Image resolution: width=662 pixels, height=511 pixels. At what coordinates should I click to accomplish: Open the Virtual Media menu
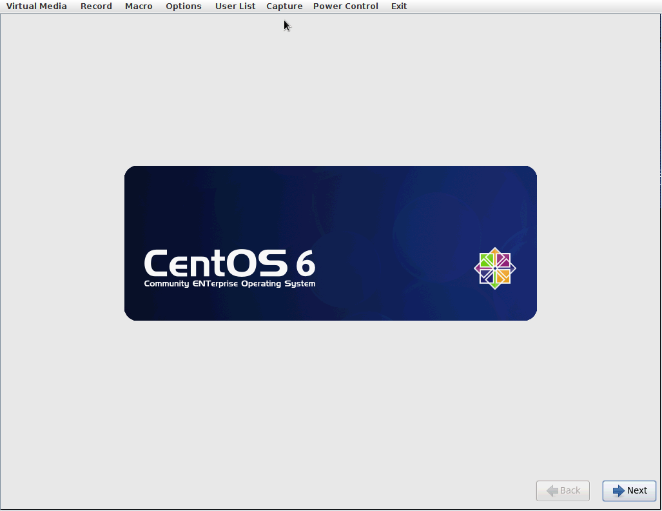(37, 6)
